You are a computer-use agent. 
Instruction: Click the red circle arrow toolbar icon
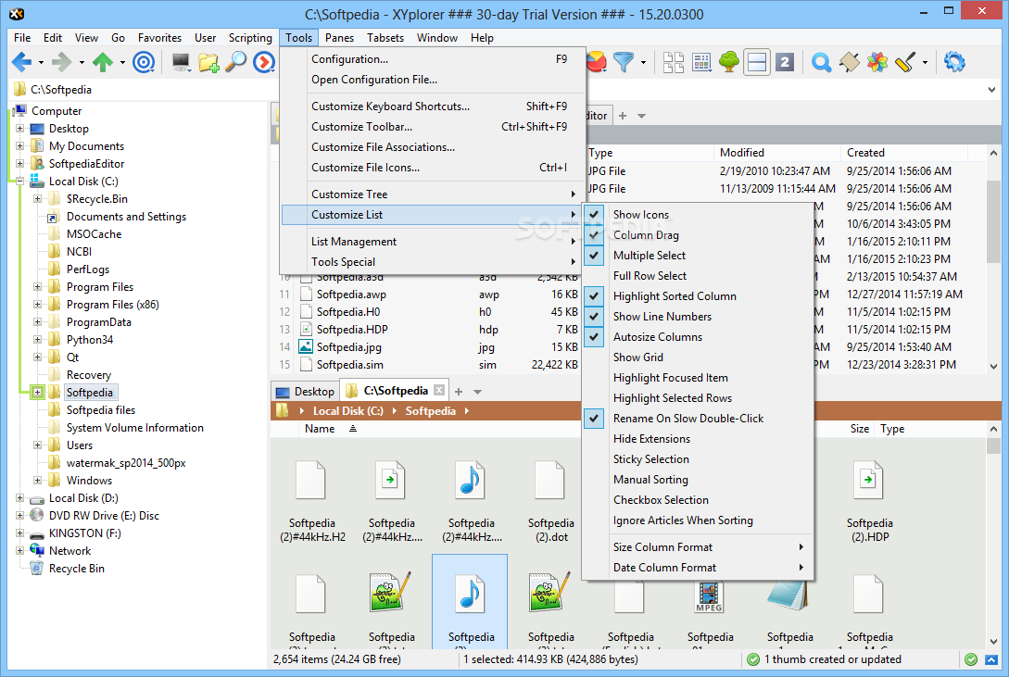264,62
